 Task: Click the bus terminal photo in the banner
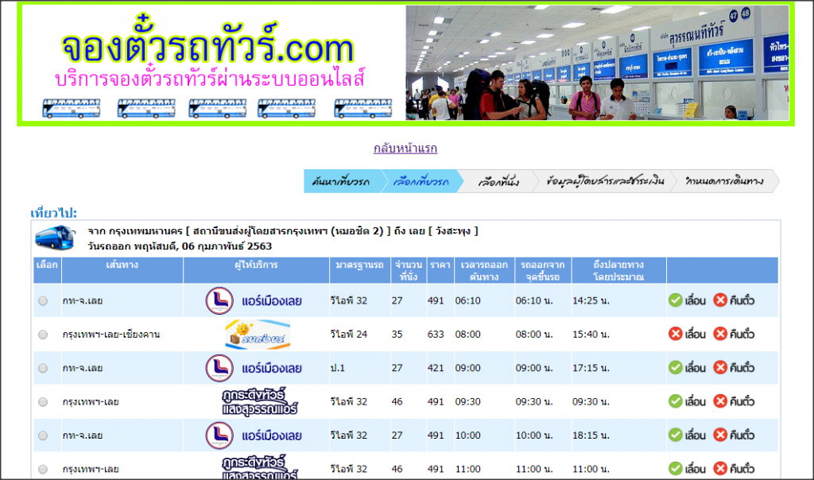[x=598, y=63]
